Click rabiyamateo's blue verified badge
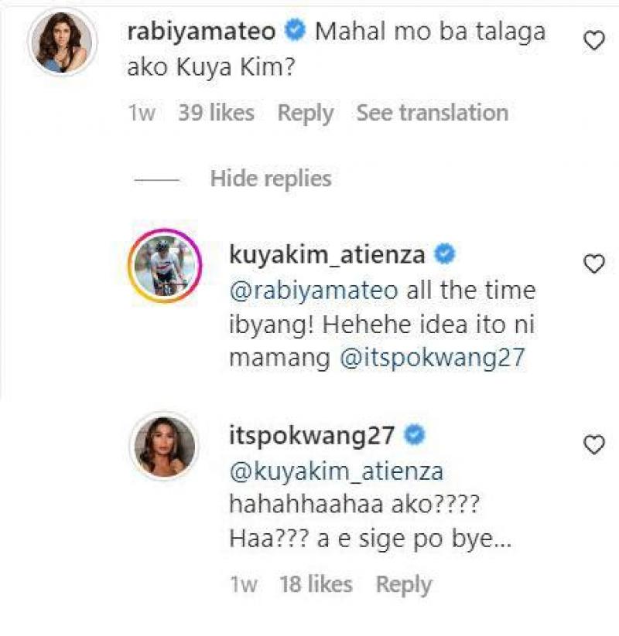Image resolution: width=619 pixels, height=636 pixels. tap(294, 32)
